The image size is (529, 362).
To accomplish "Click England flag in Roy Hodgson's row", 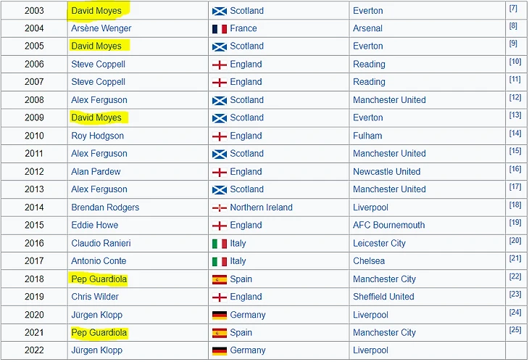I will (x=219, y=136).
